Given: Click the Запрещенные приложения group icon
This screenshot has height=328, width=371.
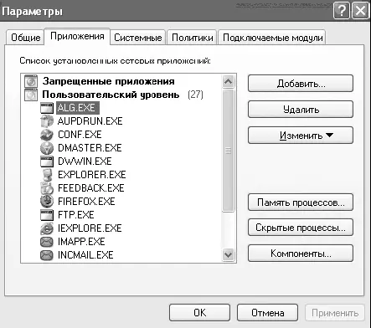Looking at the screenshot, I should click(x=31, y=81).
